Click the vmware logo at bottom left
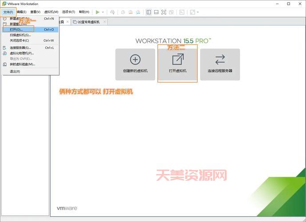The image size is (306, 222). 67,208
